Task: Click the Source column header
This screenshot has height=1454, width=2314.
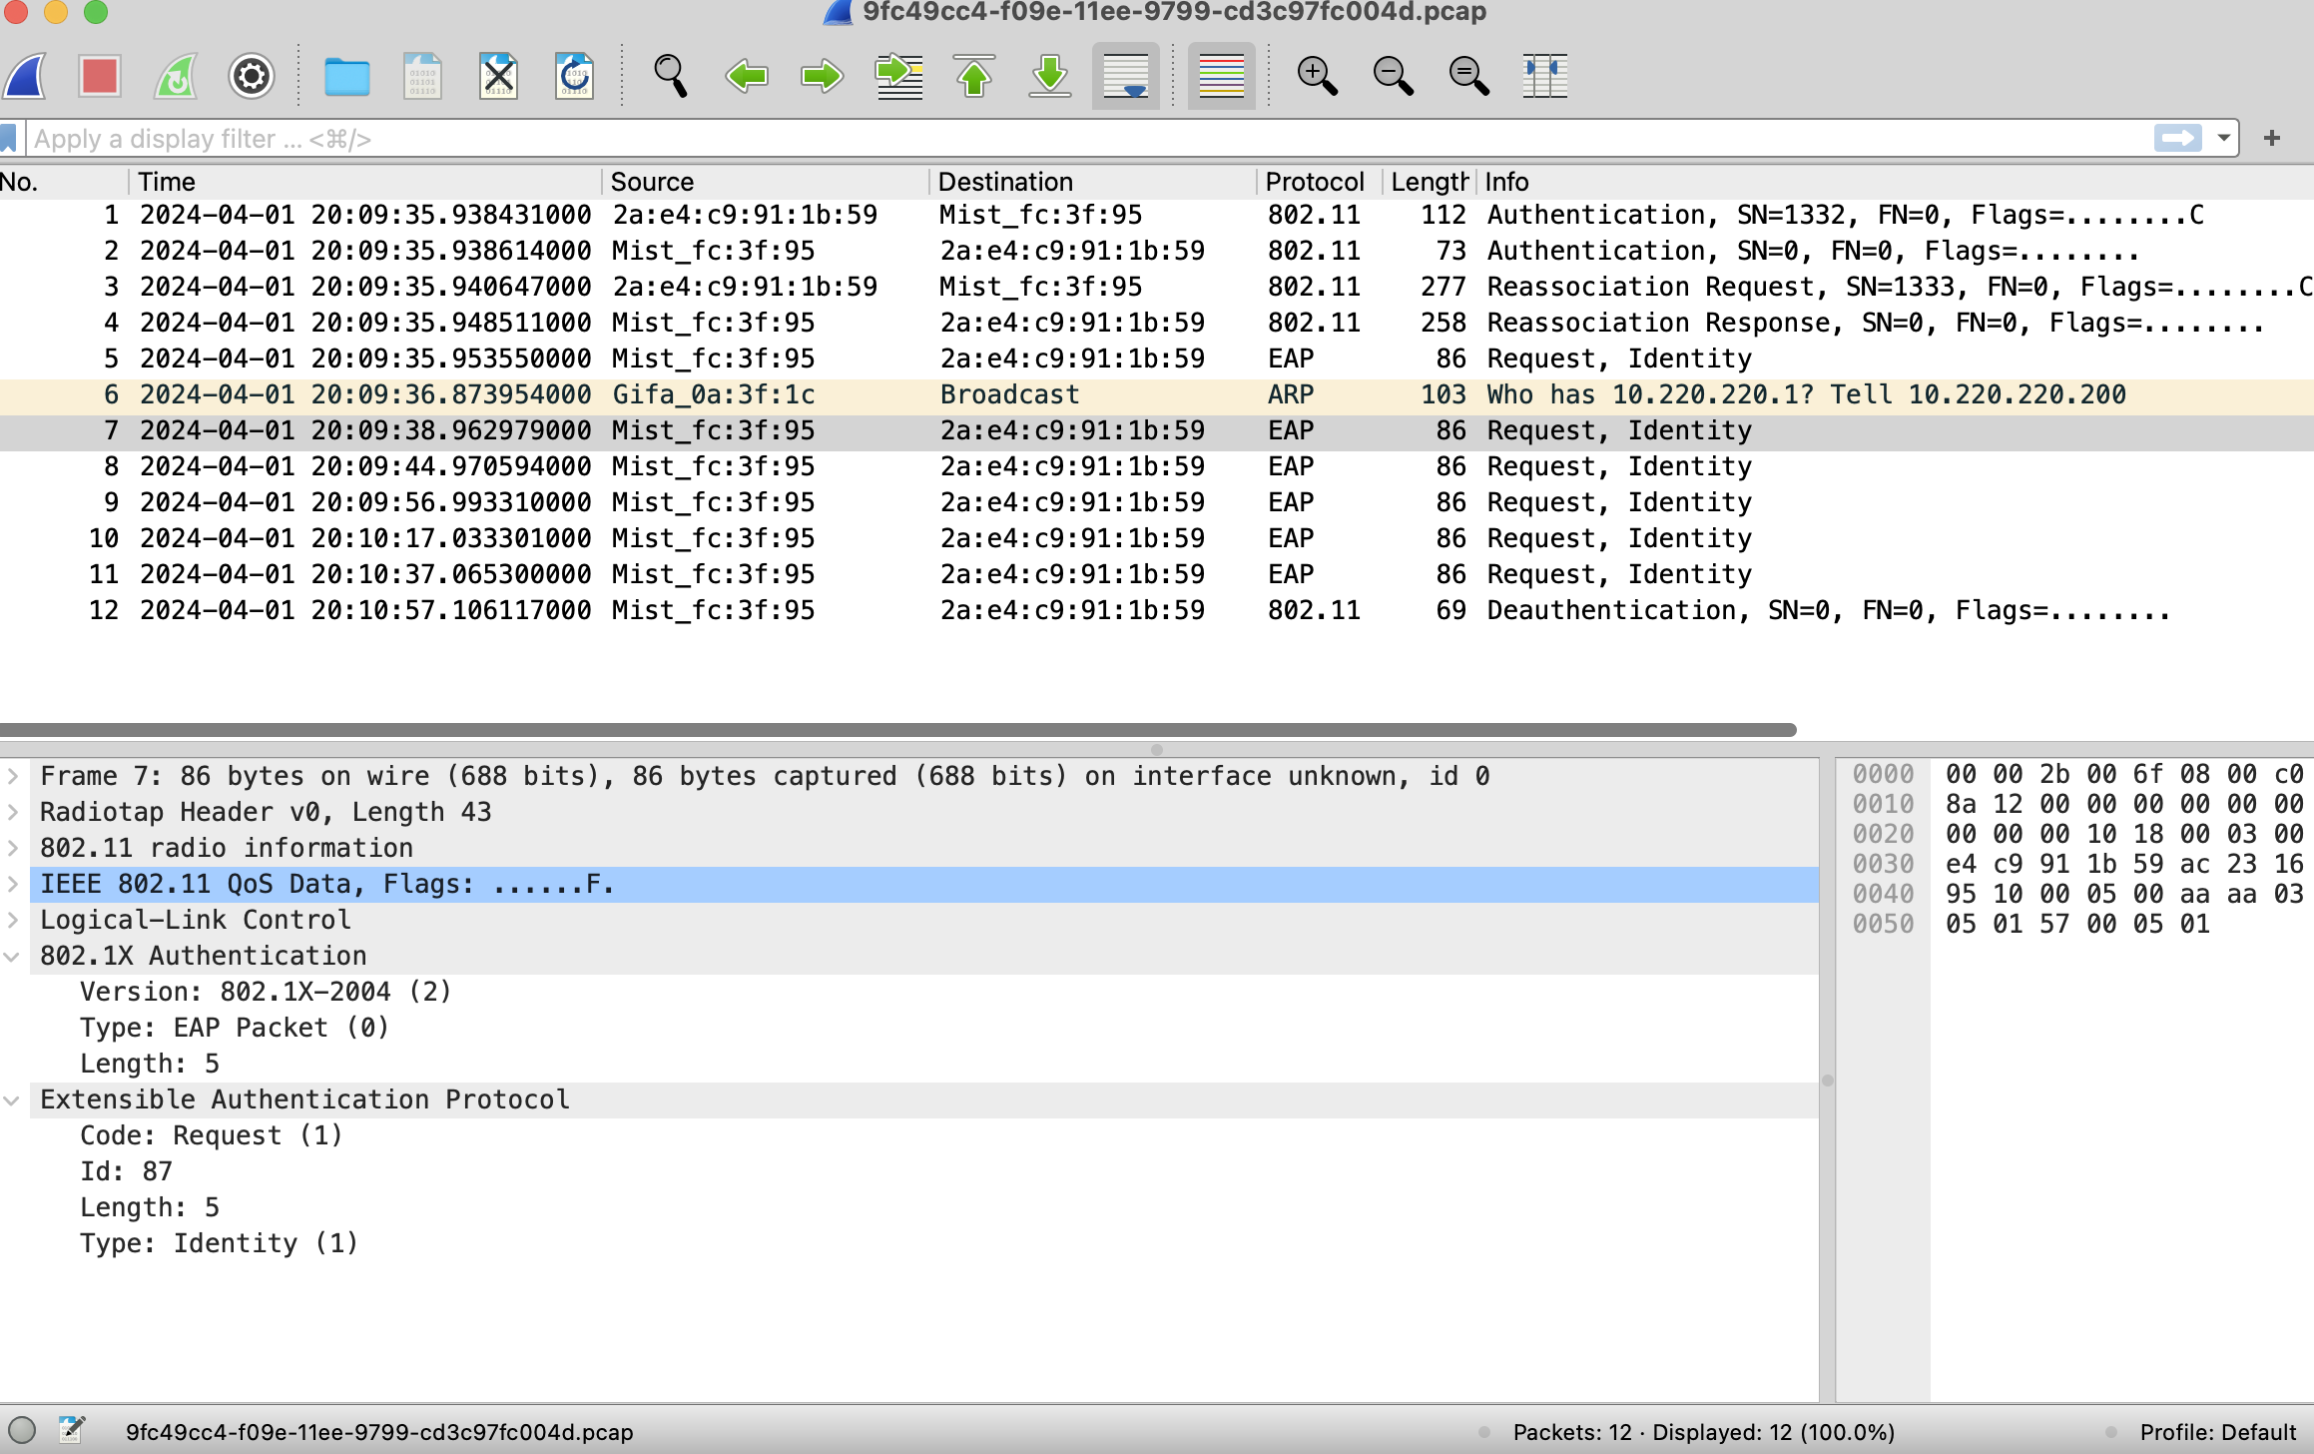Action: [x=652, y=182]
